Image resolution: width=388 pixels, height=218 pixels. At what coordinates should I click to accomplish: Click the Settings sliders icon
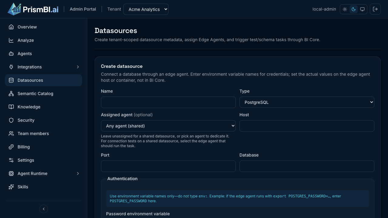11,160
